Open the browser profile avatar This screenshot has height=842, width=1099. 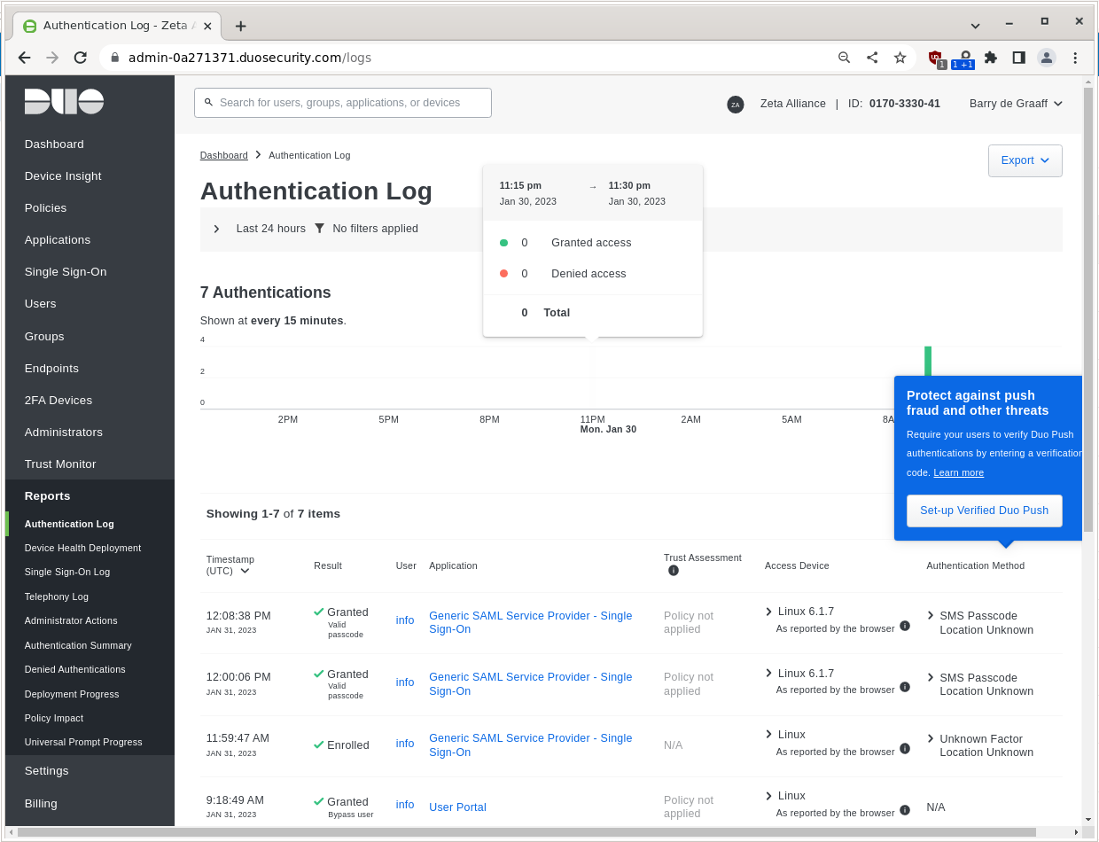tap(1047, 58)
